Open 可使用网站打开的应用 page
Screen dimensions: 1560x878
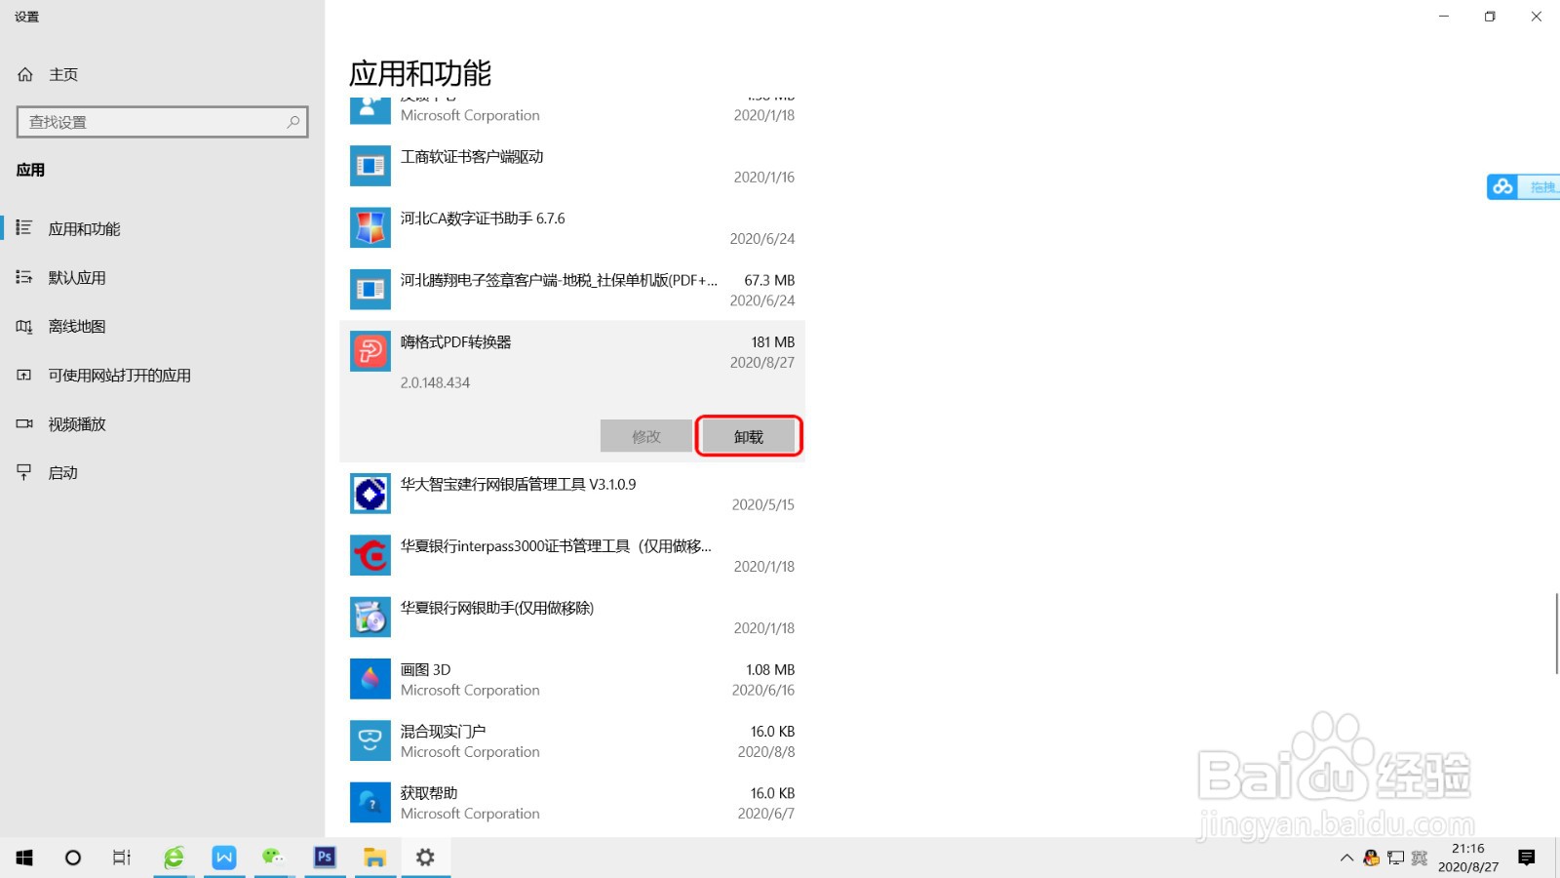point(162,375)
